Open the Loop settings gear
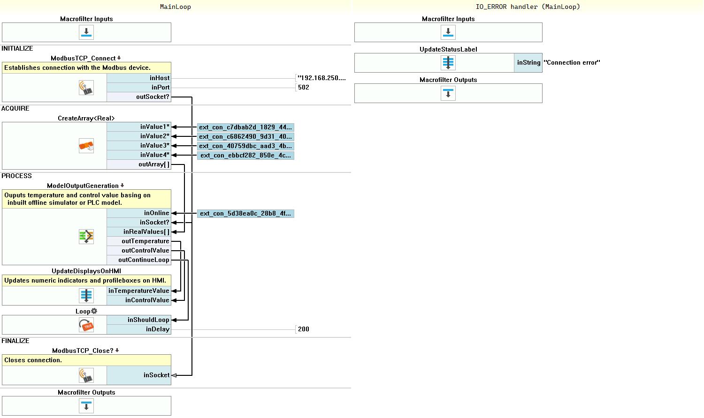This screenshot has height=418, width=704. pos(94,311)
